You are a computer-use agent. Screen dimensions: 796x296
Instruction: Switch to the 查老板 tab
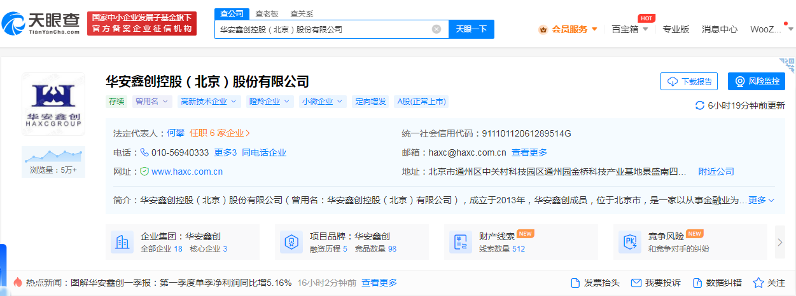(267, 13)
